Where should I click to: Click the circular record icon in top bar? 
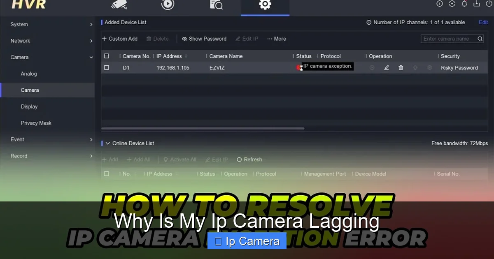(x=452, y=4)
